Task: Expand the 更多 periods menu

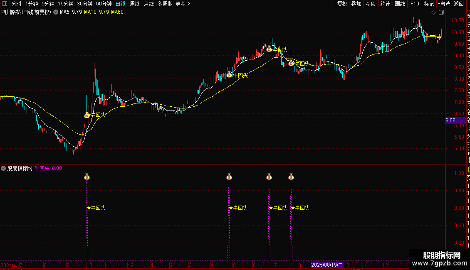Action: (183, 4)
